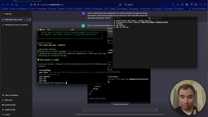This screenshot has width=208, height=117.
Task: Open the library icon in browser toolbar
Action: click(178, 5)
